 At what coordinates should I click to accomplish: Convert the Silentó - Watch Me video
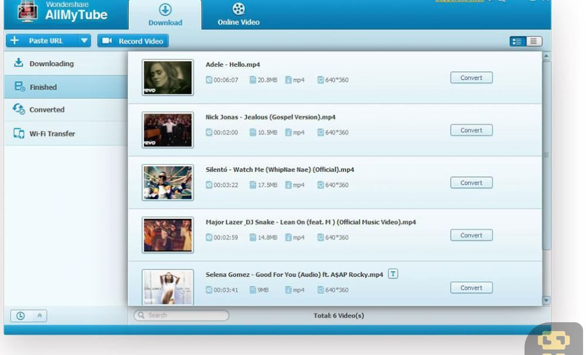pyautogui.click(x=471, y=183)
